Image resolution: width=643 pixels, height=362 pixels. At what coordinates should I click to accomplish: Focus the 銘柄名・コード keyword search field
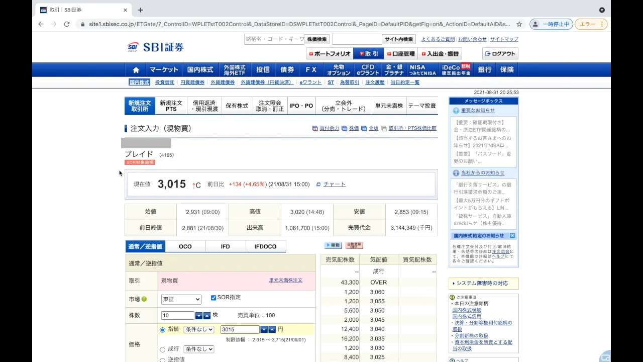(x=274, y=39)
